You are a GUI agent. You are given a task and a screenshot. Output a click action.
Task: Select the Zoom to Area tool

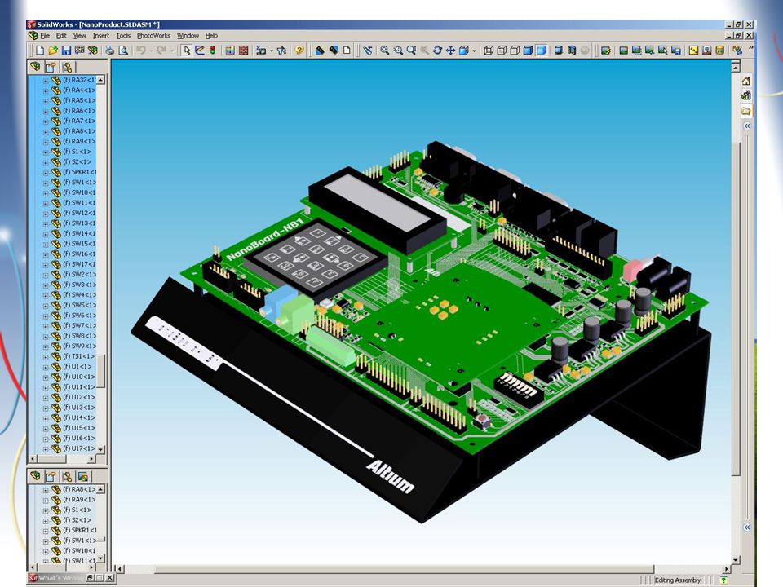[x=398, y=51]
